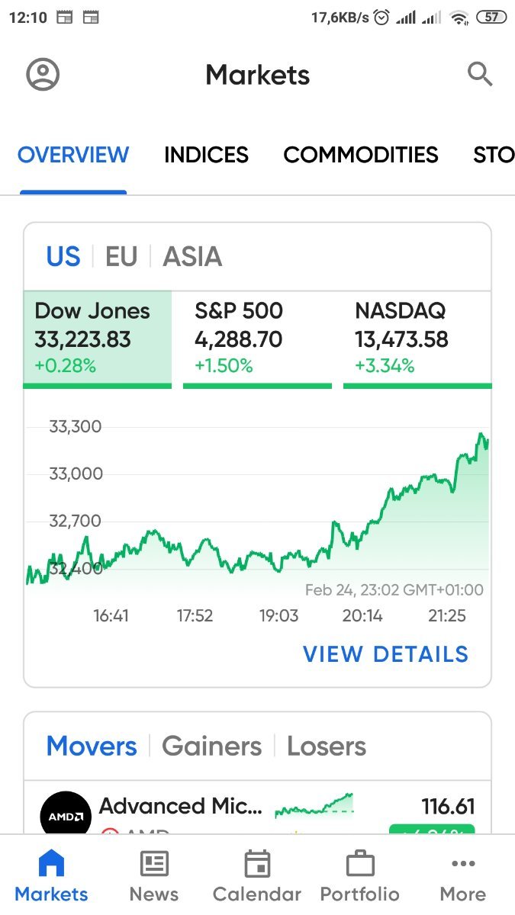
Task: Open the News section icon
Action: tap(154, 864)
